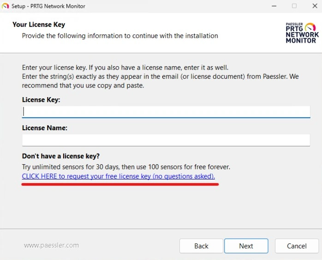This screenshot has height=260, width=322.
Task: Click the 'License Key:' label
Action: (x=41, y=100)
